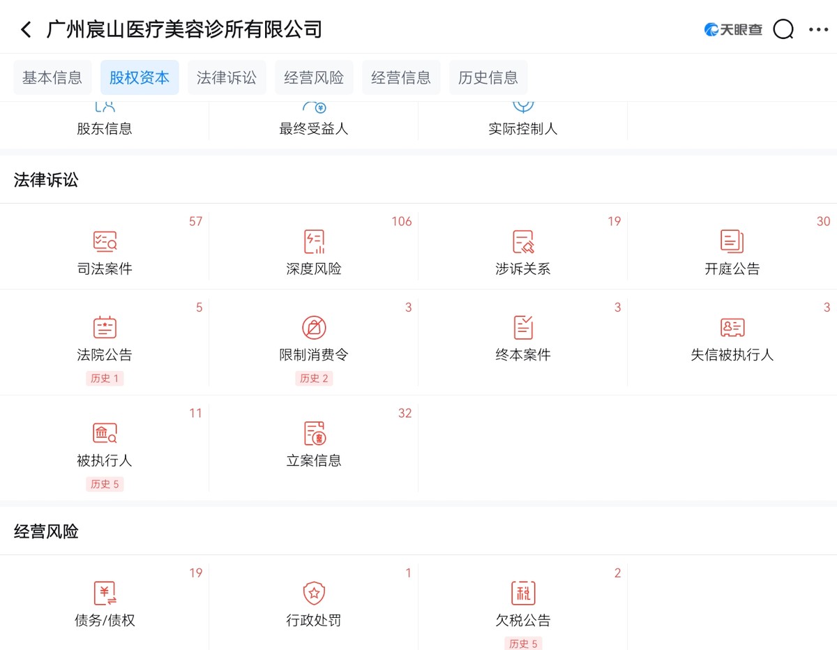Open 限制消费令 consumption restriction icon
Image resolution: width=837 pixels, height=650 pixels.
point(314,328)
